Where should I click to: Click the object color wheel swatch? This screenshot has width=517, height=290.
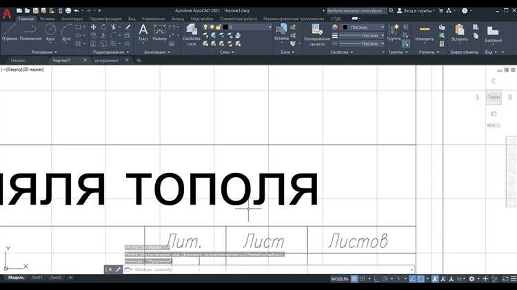[x=335, y=27]
